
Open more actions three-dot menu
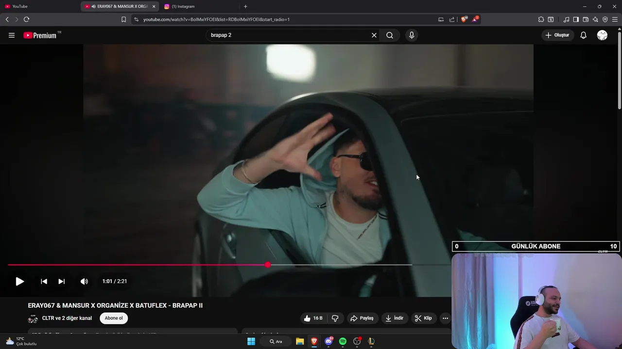(445, 318)
